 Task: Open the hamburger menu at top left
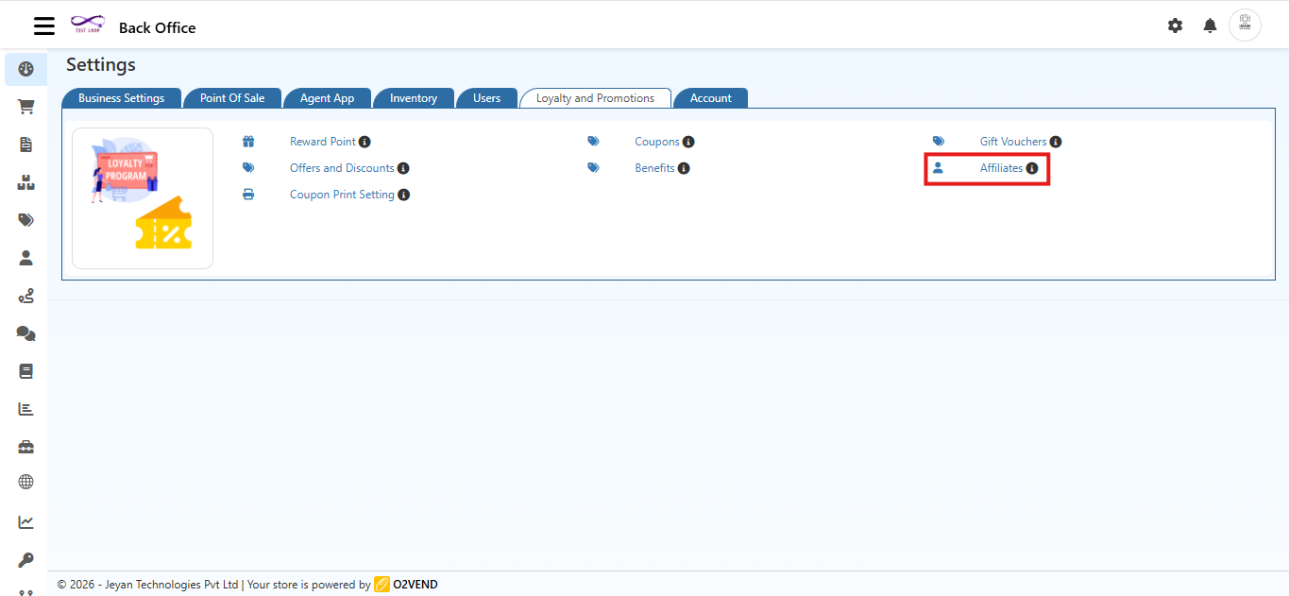[43, 26]
